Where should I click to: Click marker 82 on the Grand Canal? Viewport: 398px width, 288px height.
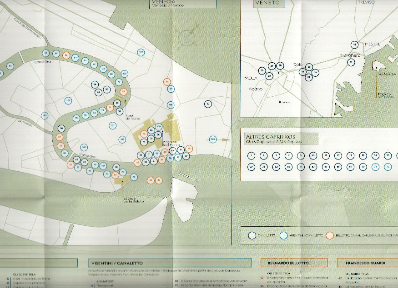[x=45, y=53]
